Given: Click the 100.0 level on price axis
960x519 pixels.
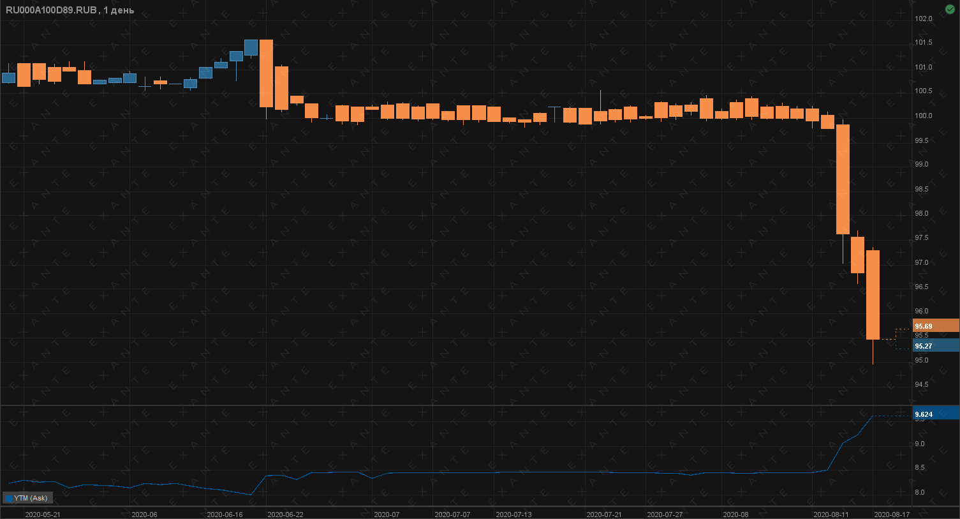Looking at the screenshot, I should click(x=923, y=116).
